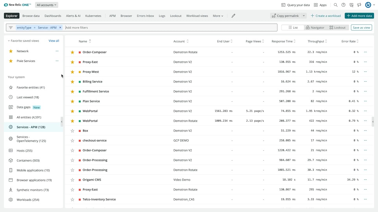Go to the Kubernetes tab
Screen dimensions: 378x212
pos(93,16)
